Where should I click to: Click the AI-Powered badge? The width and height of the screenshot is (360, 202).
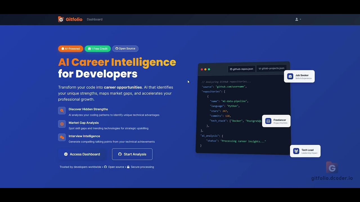[71, 49]
